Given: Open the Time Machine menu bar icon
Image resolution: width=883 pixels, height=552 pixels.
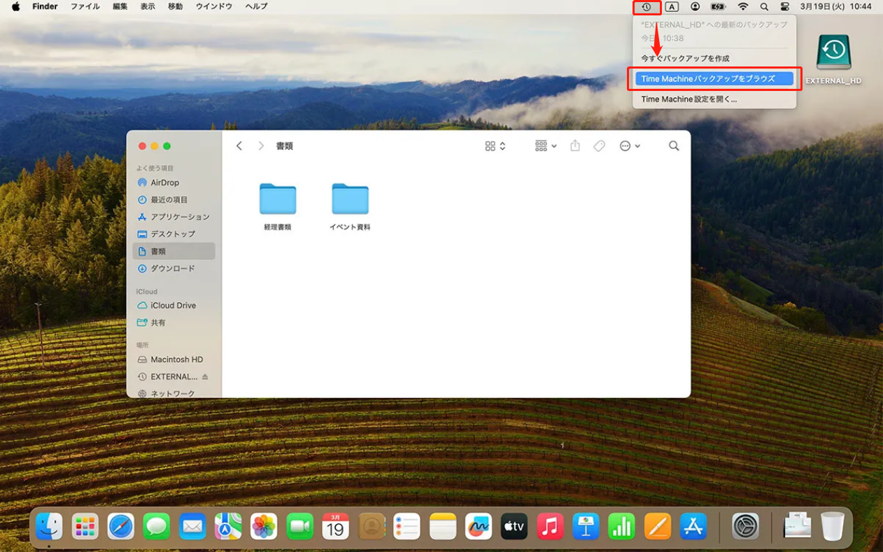Looking at the screenshot, I should pyautogui.click(x=647, y=7).
